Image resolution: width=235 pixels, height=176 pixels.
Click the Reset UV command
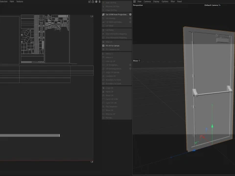[x=117, y=95]
